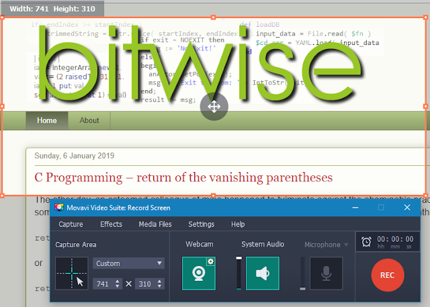Click the Movavi app logo icon
The image size is (430, 307).
tap(59, 208)
